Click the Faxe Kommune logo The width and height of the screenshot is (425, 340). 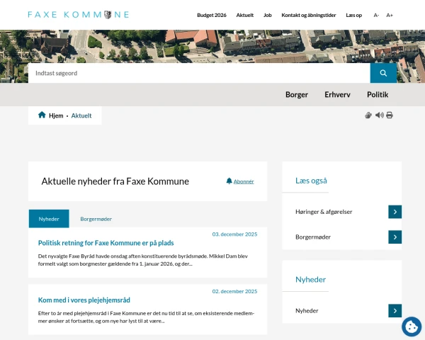(78, 14)
